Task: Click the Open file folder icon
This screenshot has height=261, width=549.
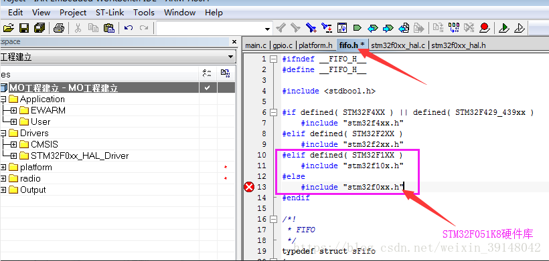Action: tap(8, 27)
